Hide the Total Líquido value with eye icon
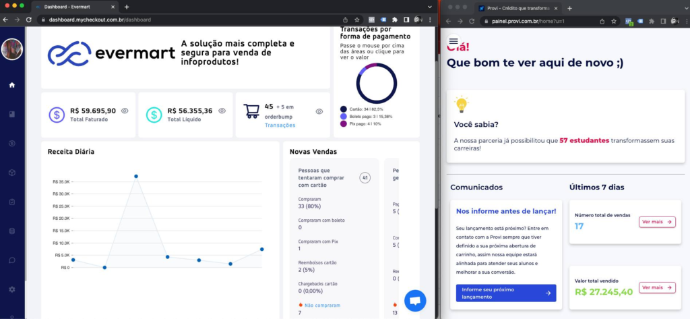Viewport: 690px width, 319px height. coord(222,111)
